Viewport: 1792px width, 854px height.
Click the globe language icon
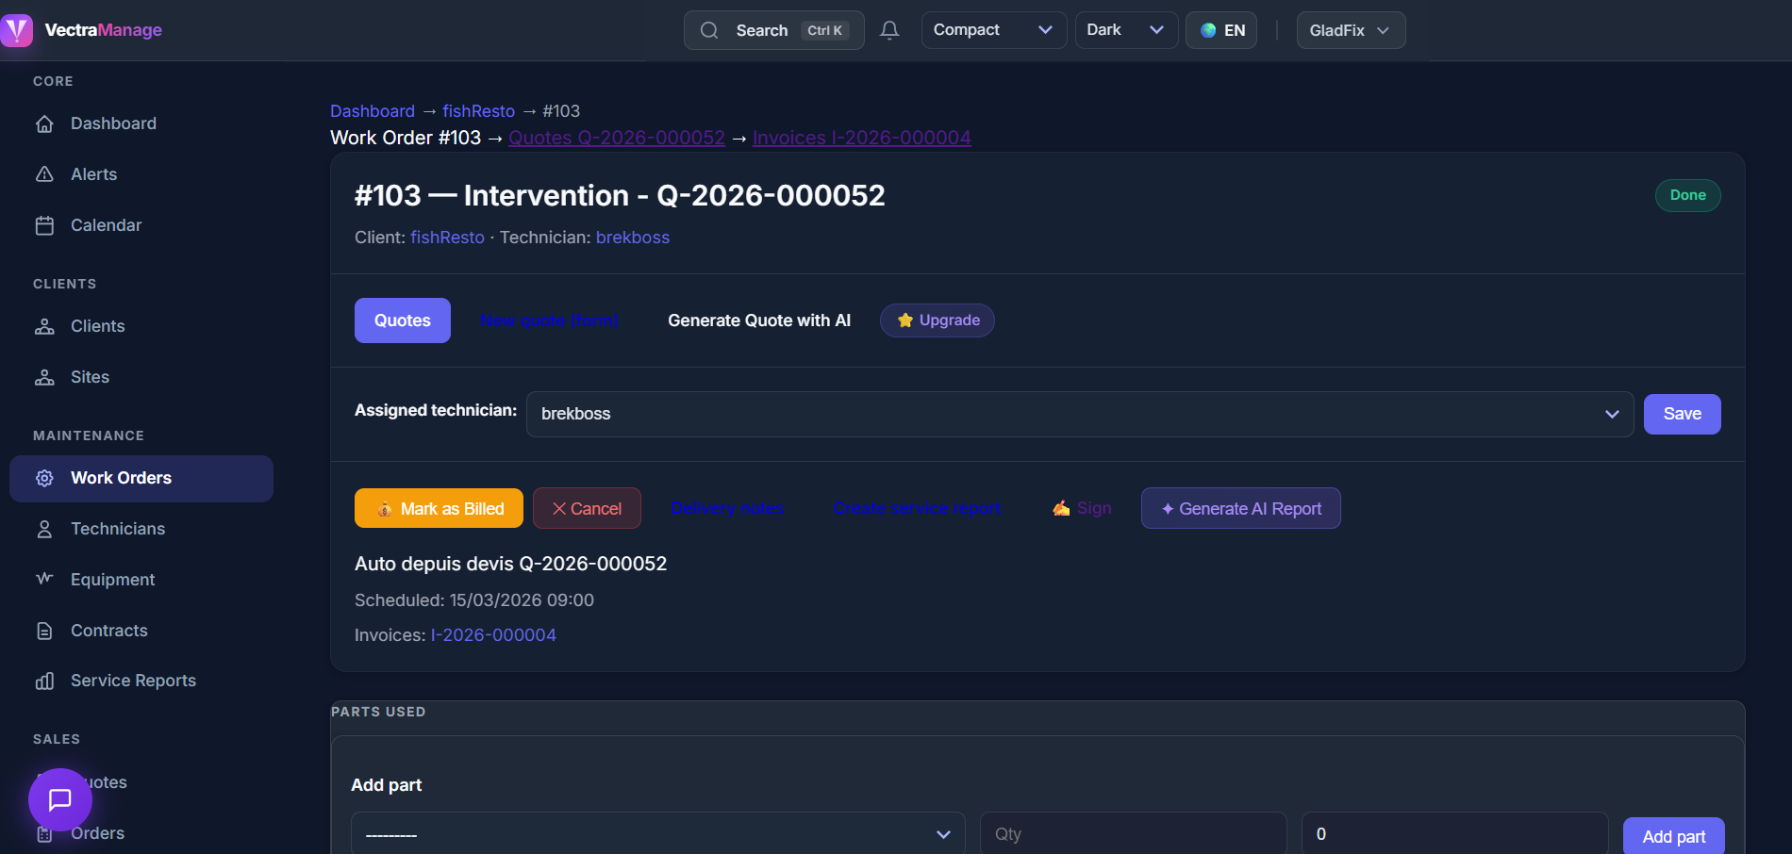pyautogui.click(x=1208, y=30)
